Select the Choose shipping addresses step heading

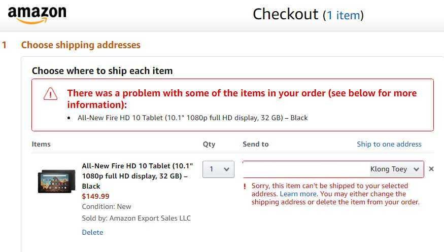click(x=81, y=45)
